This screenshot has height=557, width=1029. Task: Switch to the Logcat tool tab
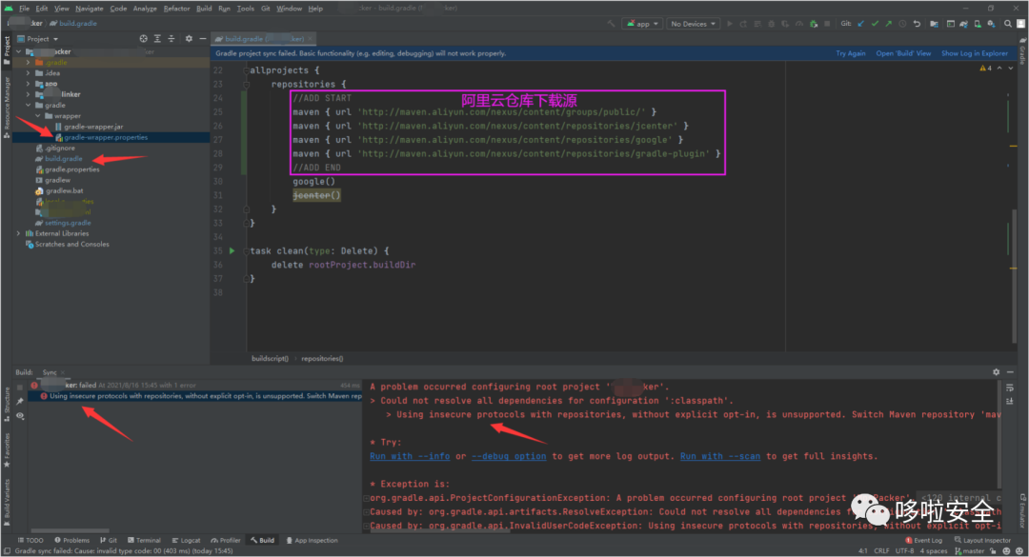click(187, 540)
